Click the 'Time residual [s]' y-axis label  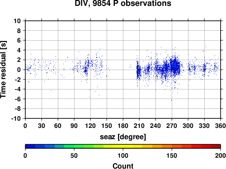[3, 70]
